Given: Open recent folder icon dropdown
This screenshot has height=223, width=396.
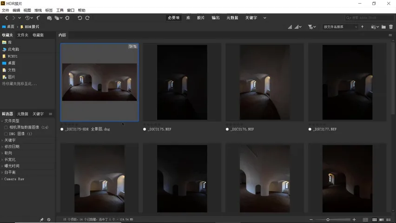Looking at the screenshot, I should click(375, 27).
